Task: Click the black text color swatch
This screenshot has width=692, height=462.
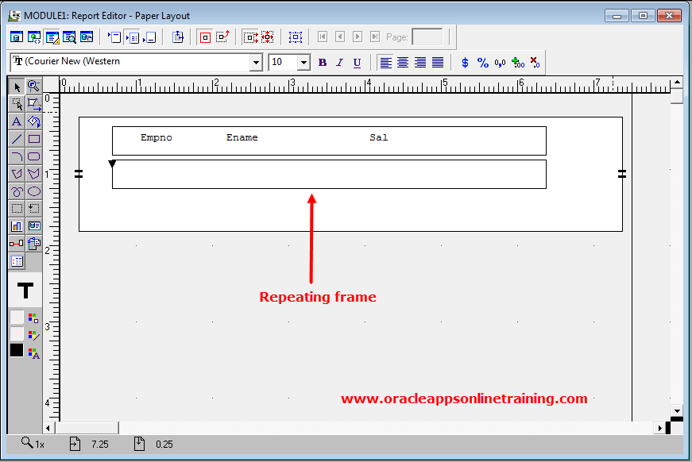Action: coord(17,350)
